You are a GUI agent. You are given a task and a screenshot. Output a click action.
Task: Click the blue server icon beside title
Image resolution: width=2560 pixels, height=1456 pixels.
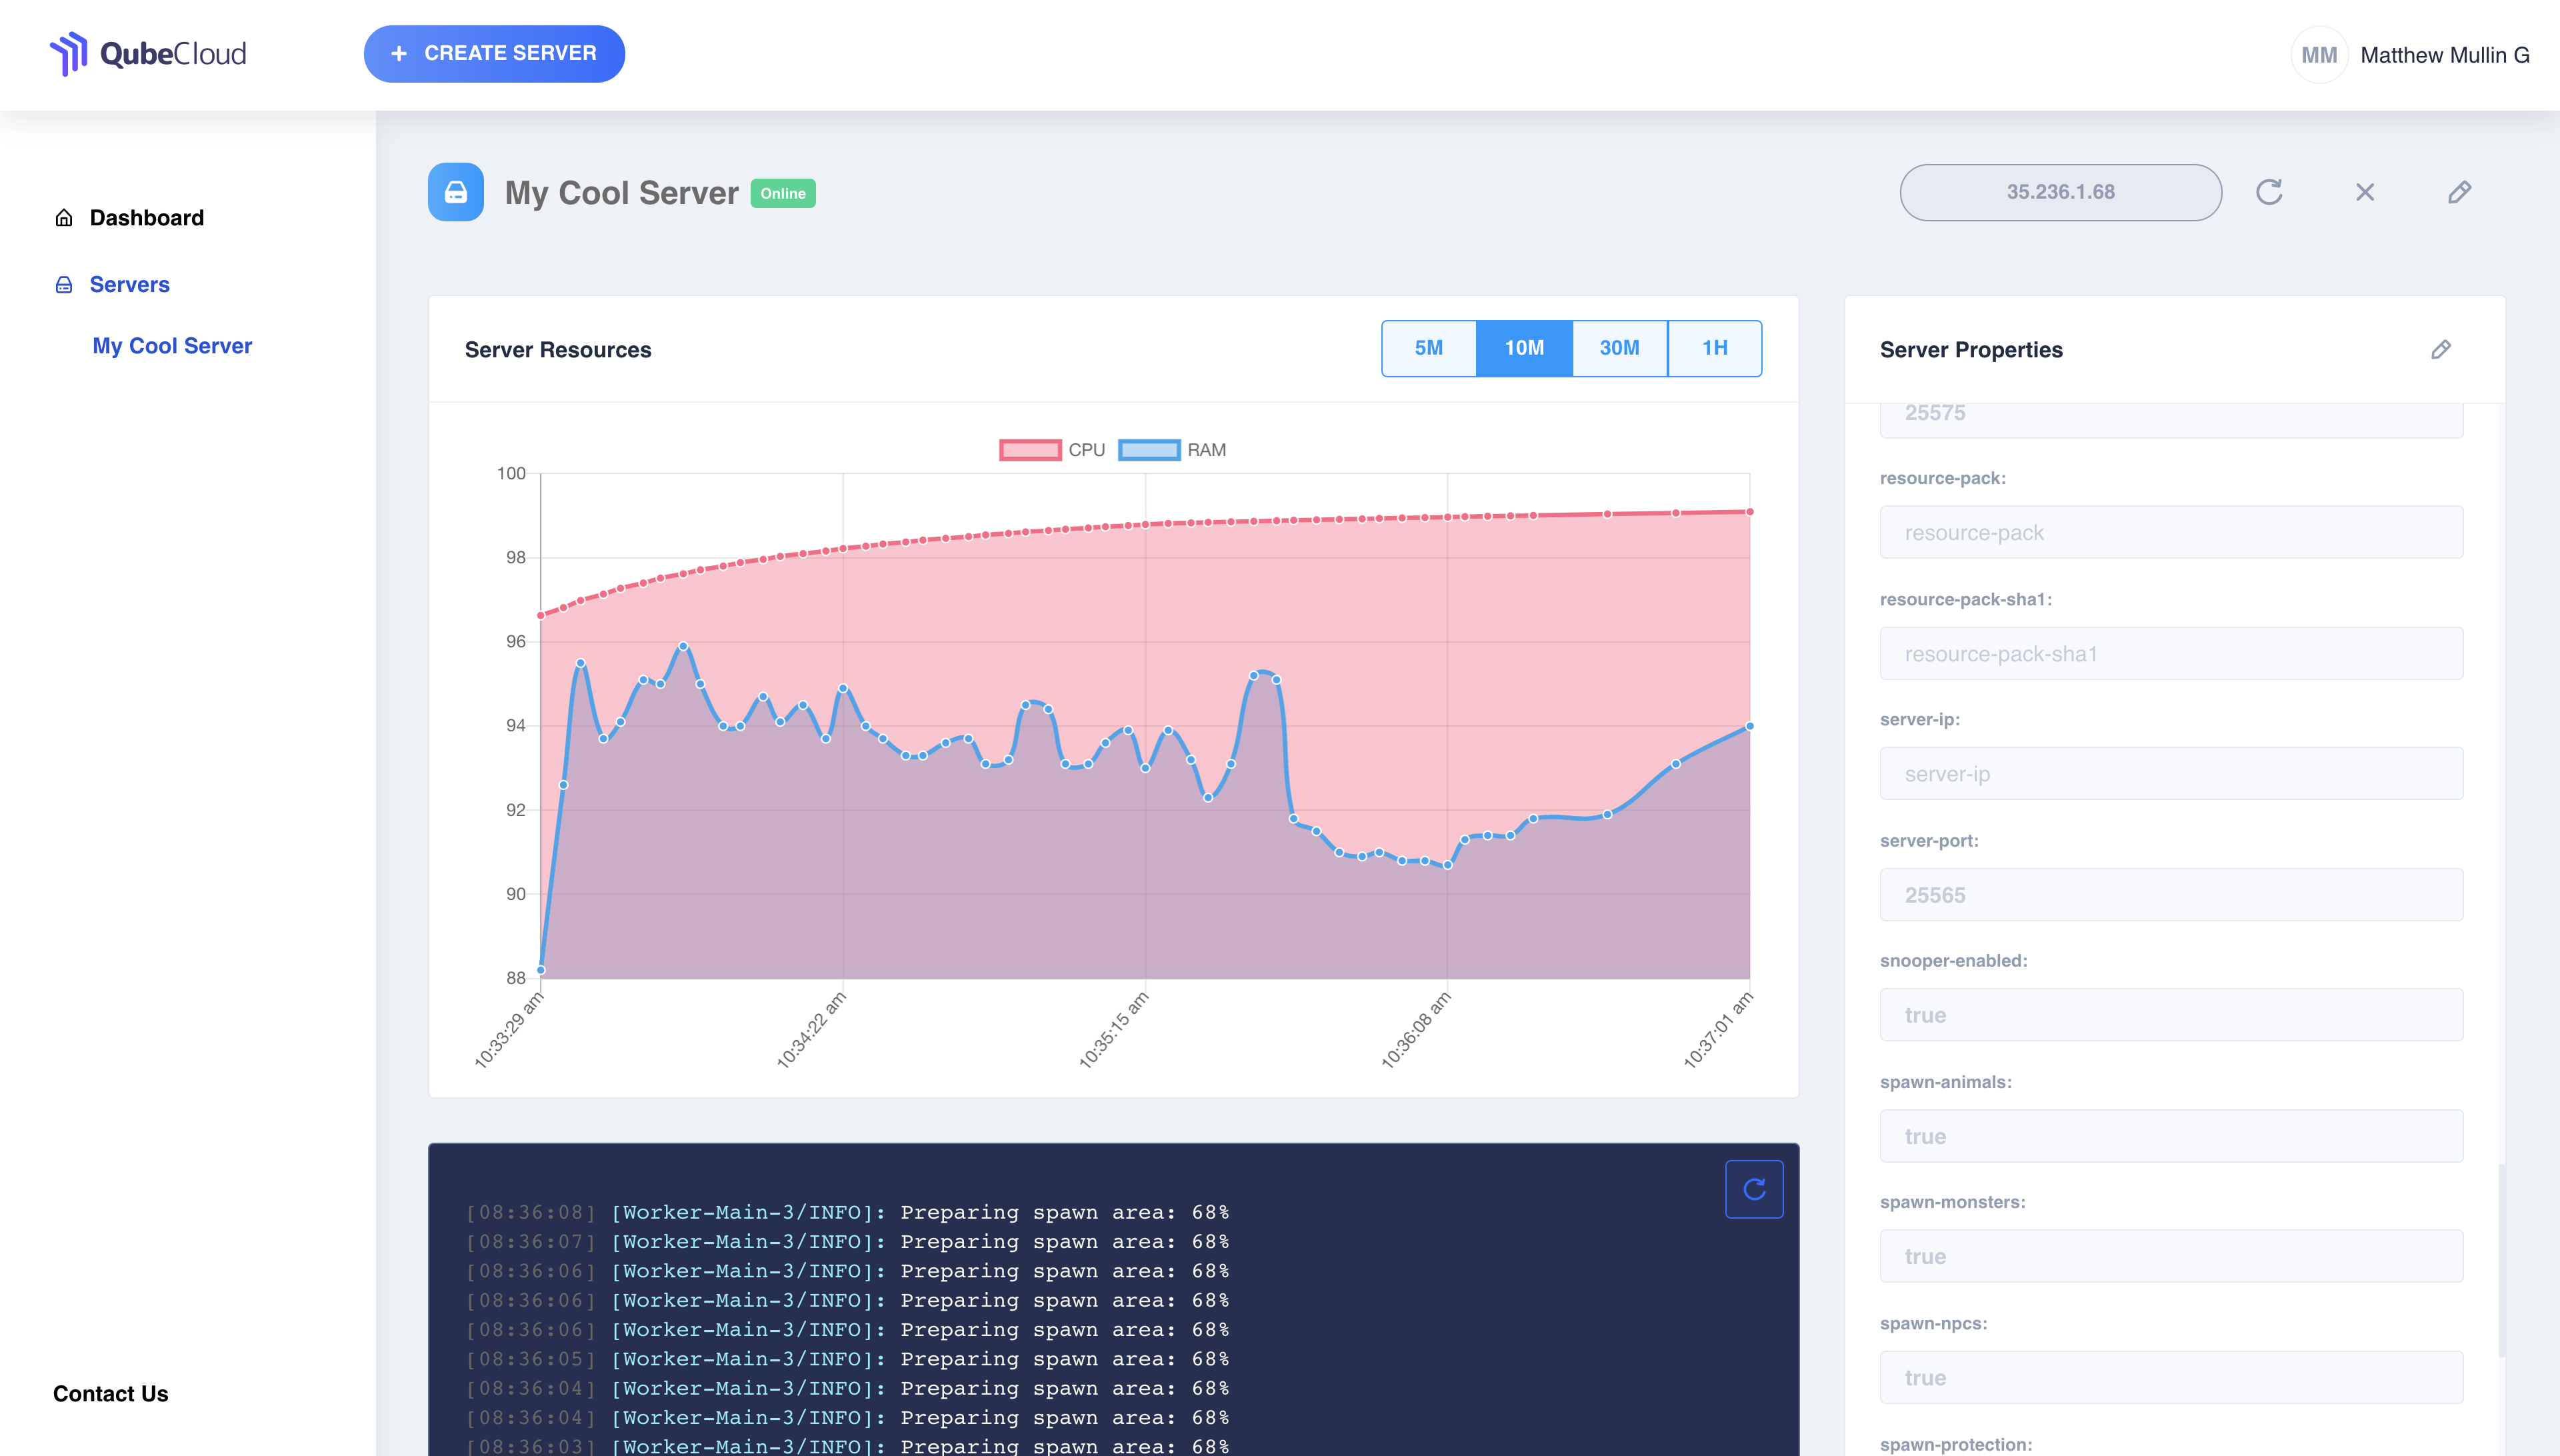[x=456, y=192]
